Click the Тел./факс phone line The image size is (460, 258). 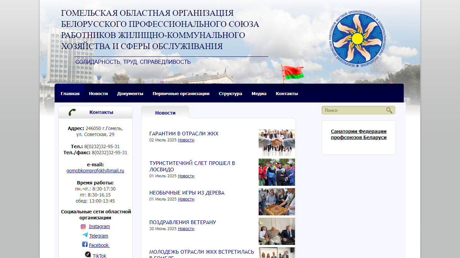pos(95,153)
